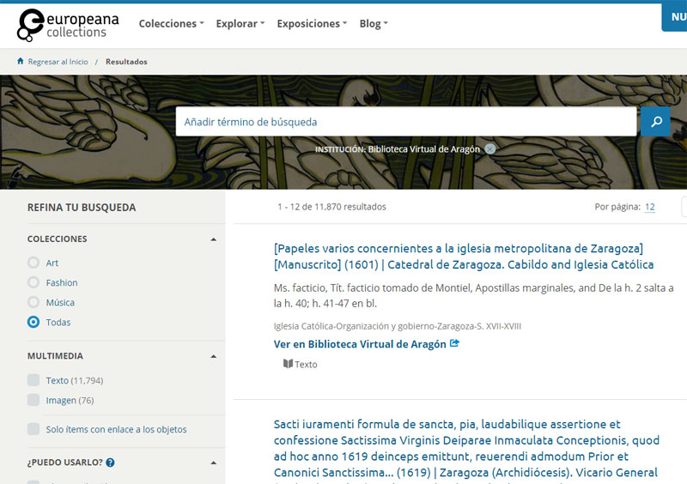Image resolution: width=687 pixels, height=484 pixels.
Task: Click the book icon next to Texto
Action: tap(288, 364)
